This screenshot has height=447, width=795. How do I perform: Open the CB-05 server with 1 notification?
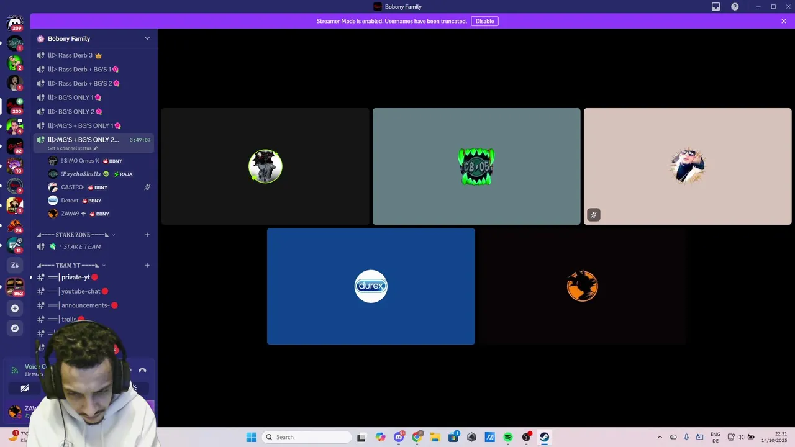coord(14,43)
